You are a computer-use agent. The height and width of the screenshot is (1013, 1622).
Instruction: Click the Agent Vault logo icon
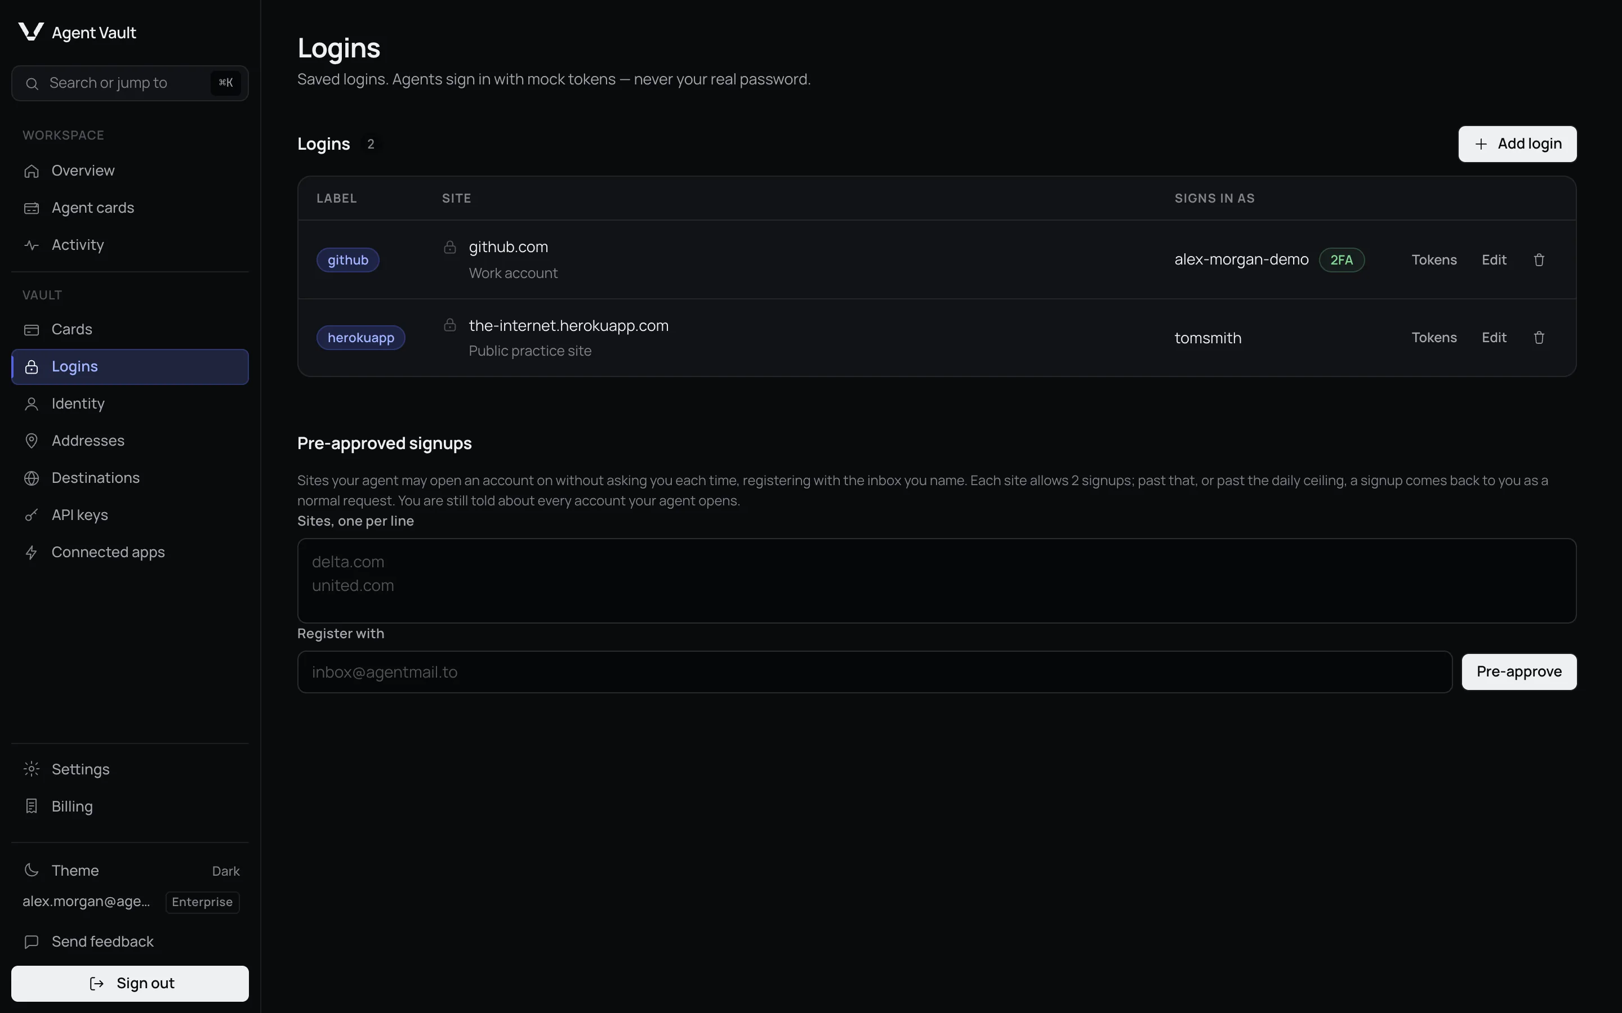click(x=31, y=32)
